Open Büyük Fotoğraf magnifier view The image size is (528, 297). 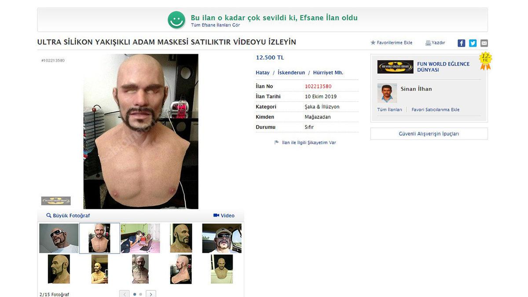(x=68, y=216)
